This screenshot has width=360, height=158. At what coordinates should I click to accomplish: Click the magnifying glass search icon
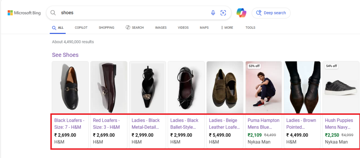(53, 13)
